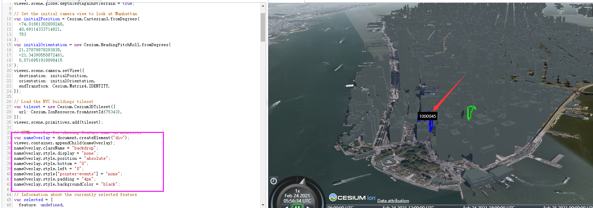This screenshot has height=208, width=593.
Task: Click the date readout Feb 24 2021
Action: pyautogui.click(x=297, y=196)
